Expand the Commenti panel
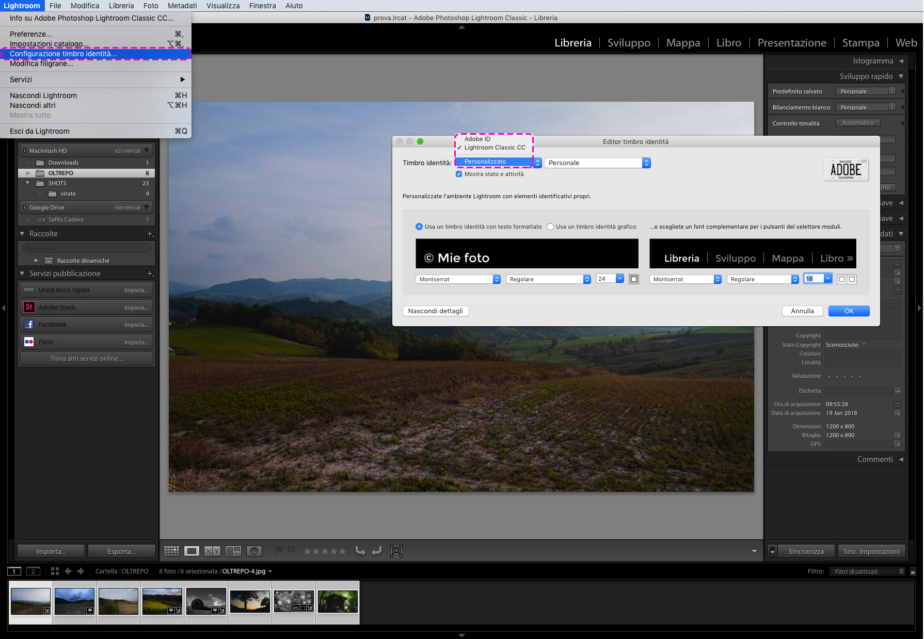The width and height of the screenshot is (924, 639). [x=901, y=459]
